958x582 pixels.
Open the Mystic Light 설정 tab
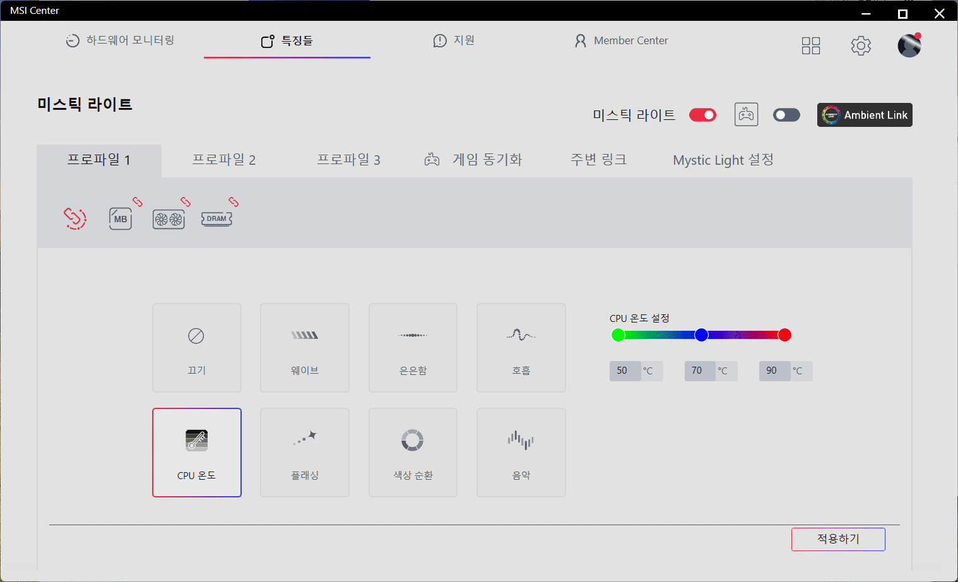(x=723, y=160)
